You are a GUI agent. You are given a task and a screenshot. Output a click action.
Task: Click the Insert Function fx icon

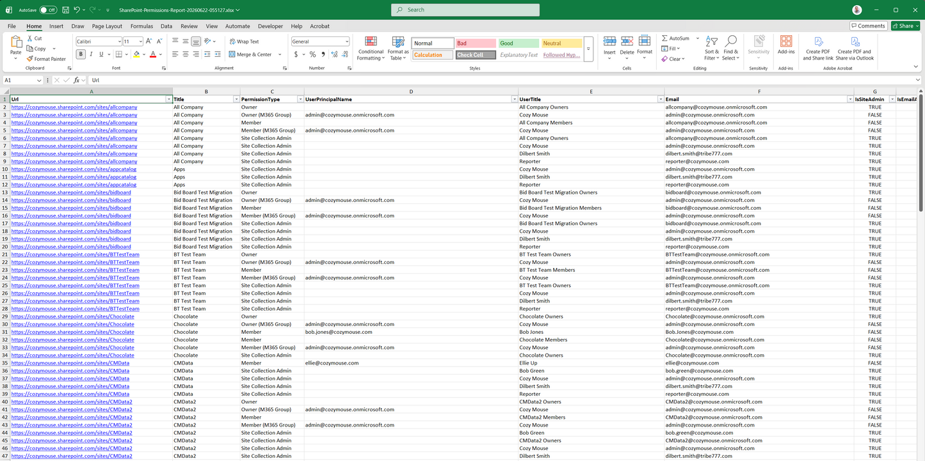coord(76,80)
